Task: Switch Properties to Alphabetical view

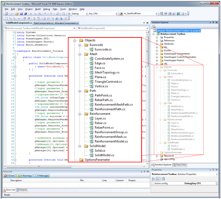Action: point(158,179)
